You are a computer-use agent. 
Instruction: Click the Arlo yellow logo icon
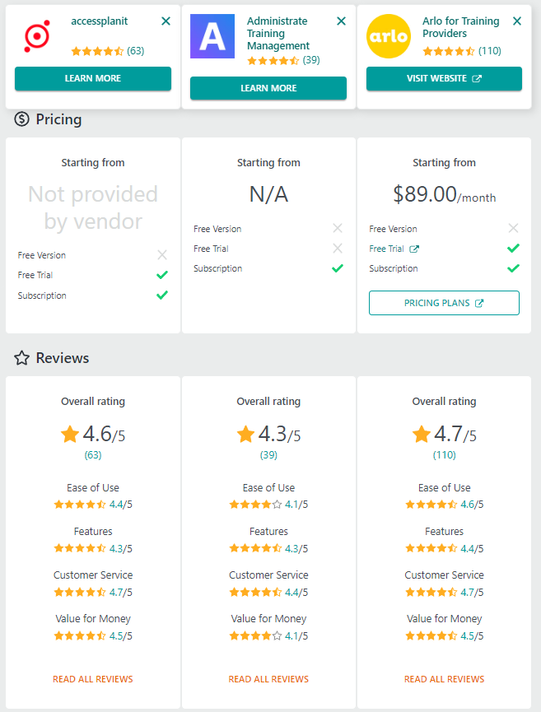(388, 36)
